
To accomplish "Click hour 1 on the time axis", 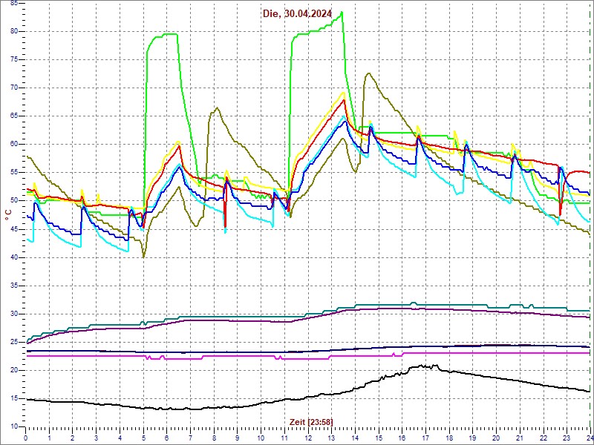I will point(49,438).
